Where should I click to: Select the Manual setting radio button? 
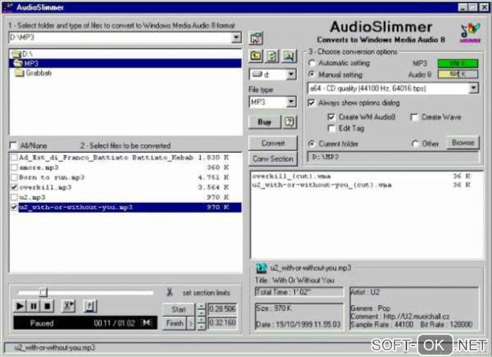point(312,75)
